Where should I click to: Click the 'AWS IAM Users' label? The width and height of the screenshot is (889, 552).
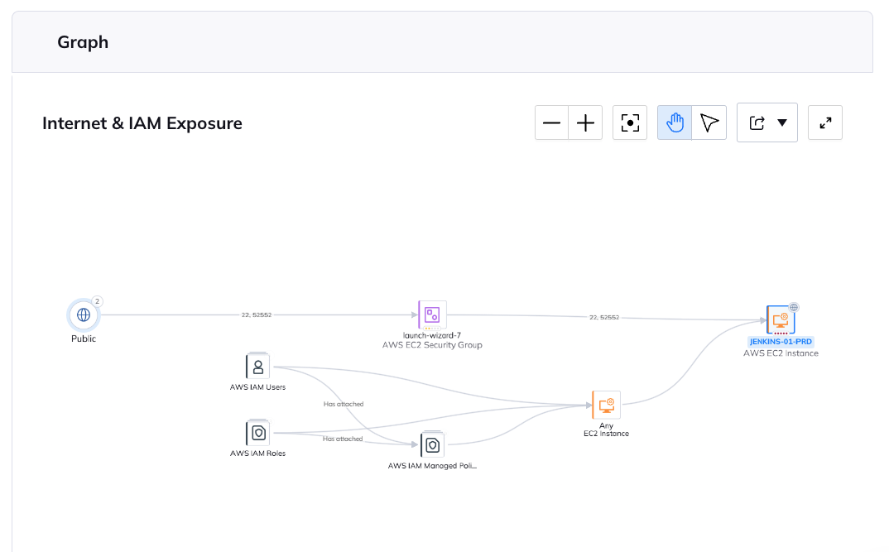pyautogui.click(x=258, y=387)
